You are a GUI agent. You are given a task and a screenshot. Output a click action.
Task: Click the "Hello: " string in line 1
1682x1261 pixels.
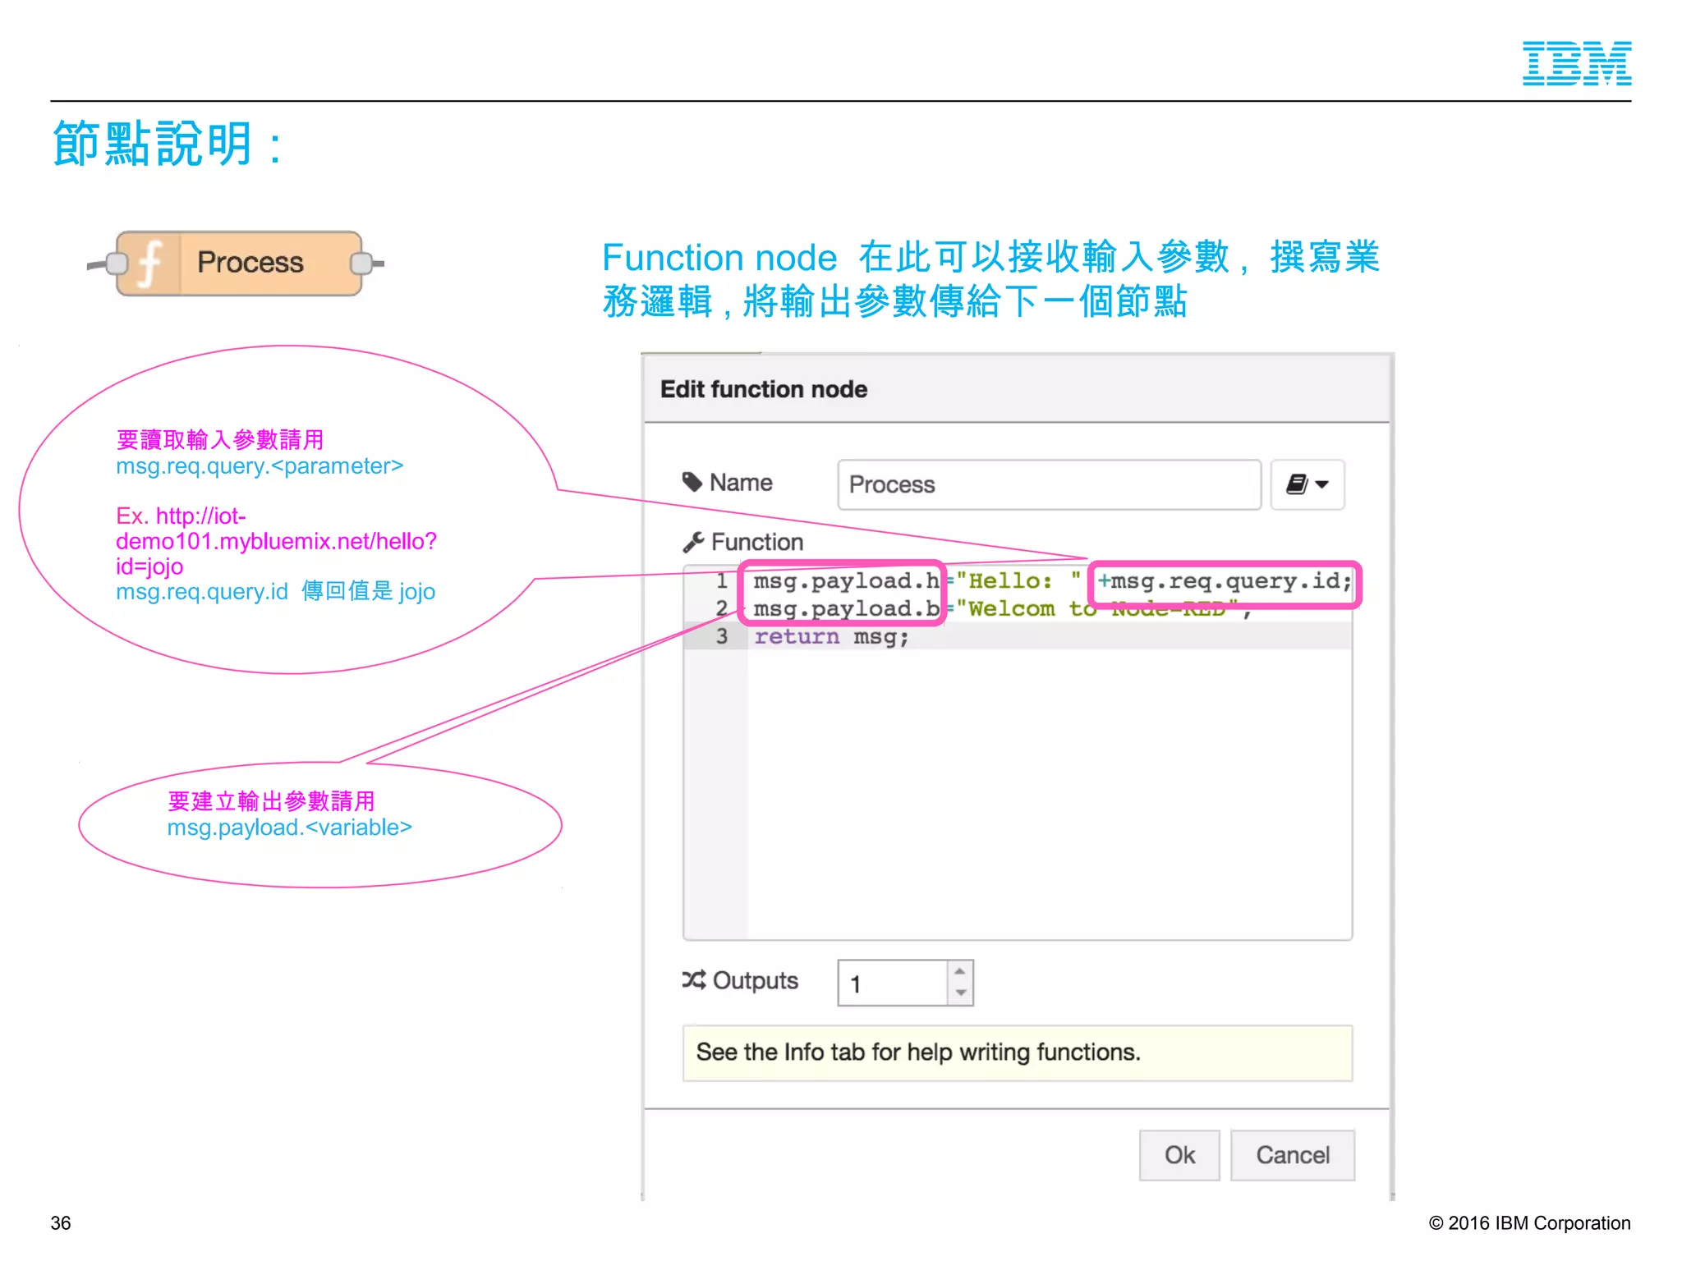1018,581
